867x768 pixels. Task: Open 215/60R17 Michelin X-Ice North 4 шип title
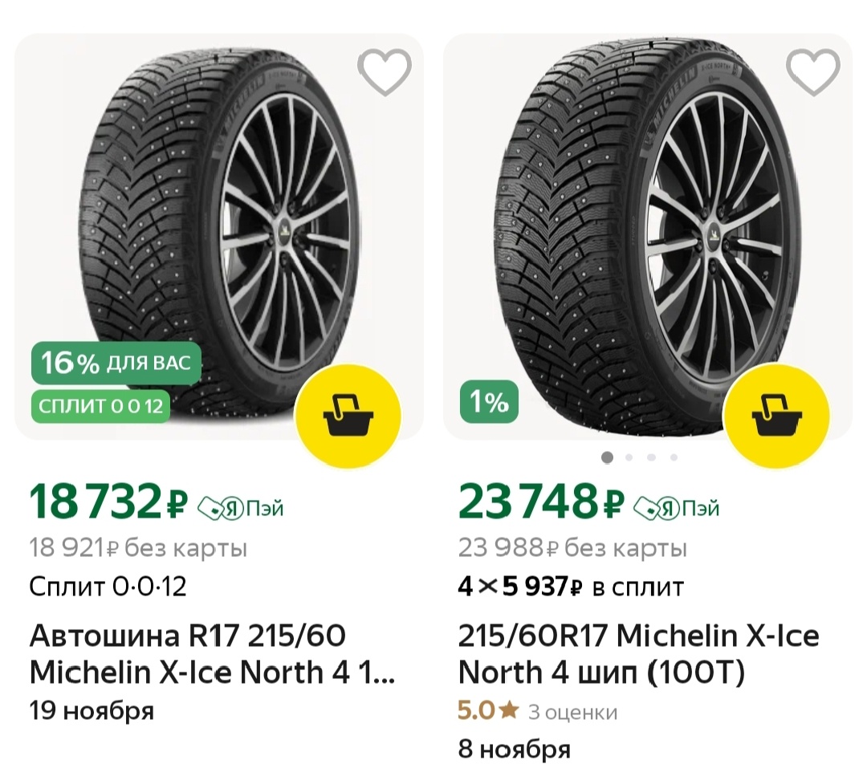pos(638,654)
